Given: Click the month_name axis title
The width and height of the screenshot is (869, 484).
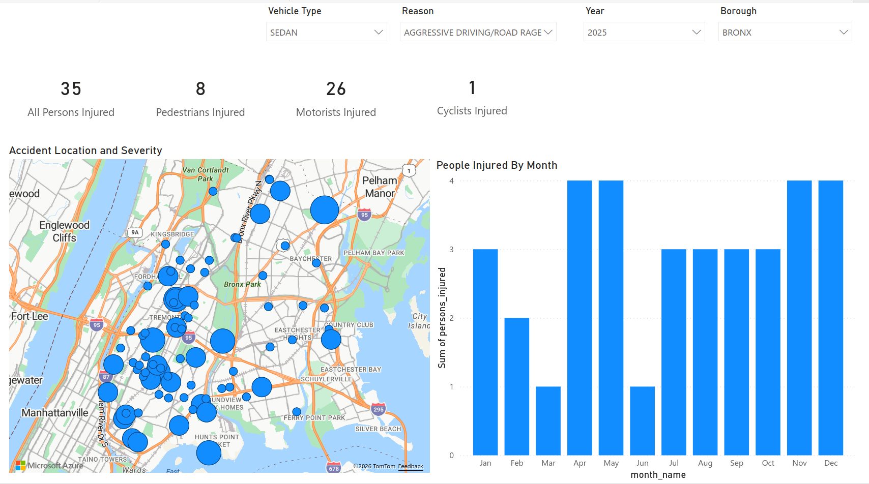Looking at the screenshot, I should (658, 475).
